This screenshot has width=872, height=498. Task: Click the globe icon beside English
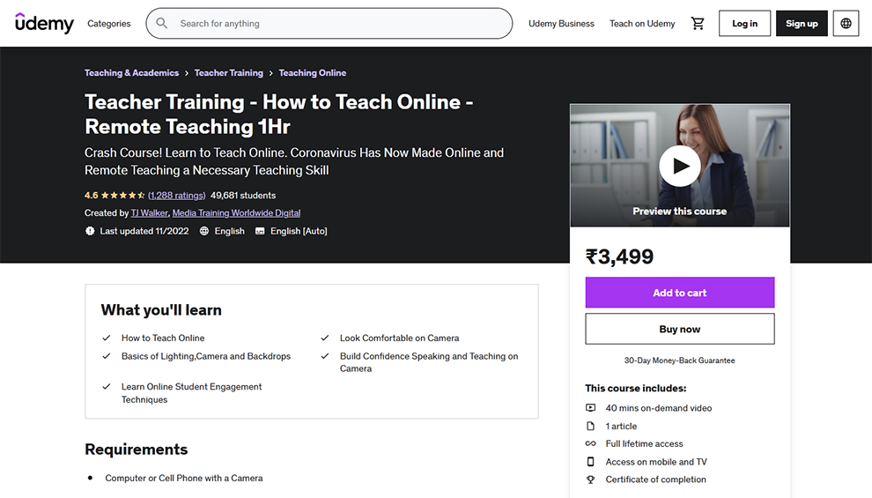point(204,231)
